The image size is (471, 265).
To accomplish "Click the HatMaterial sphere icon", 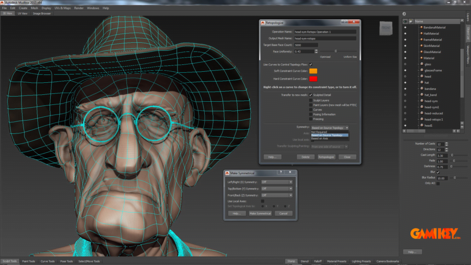I will [x=421, y=33].
